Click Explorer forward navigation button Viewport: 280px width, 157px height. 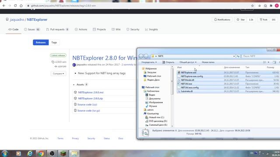click(146, 56)
